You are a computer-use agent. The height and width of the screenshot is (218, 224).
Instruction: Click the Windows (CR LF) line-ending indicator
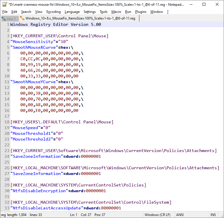(158, 215)
